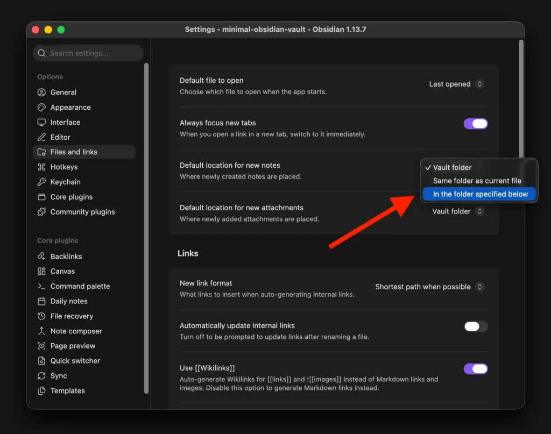
Task: Click the Page preview icon
Action: 41,346
